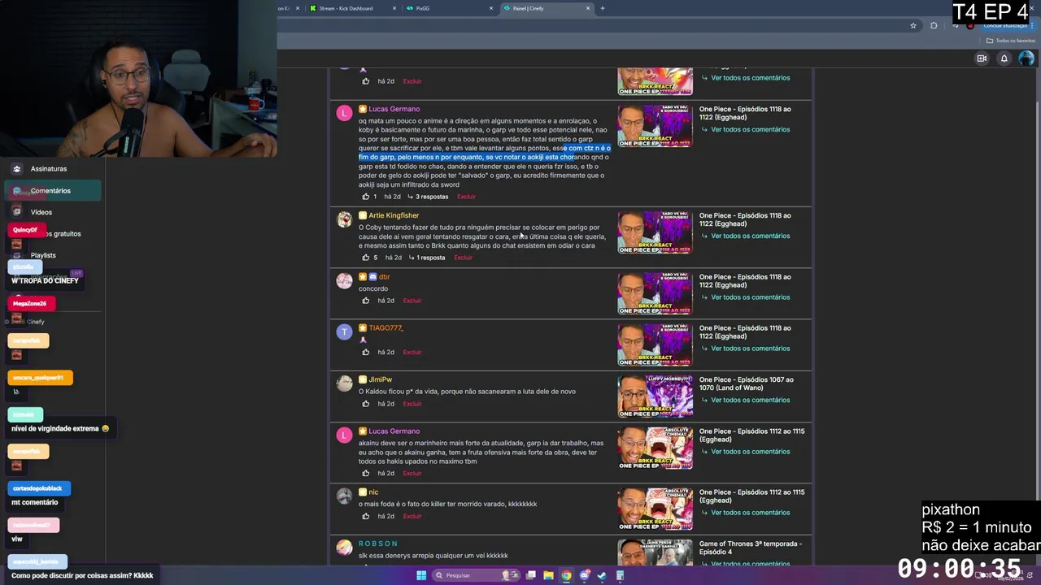Open the Vídeos sidebar section

[x=41, y=212]
